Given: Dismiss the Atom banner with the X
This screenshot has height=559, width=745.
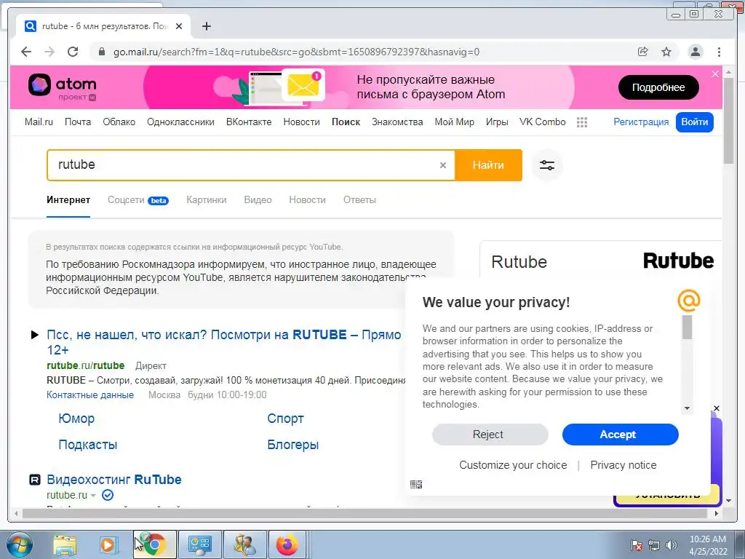Looking at the screenshot, I should (x=715, y=74).
